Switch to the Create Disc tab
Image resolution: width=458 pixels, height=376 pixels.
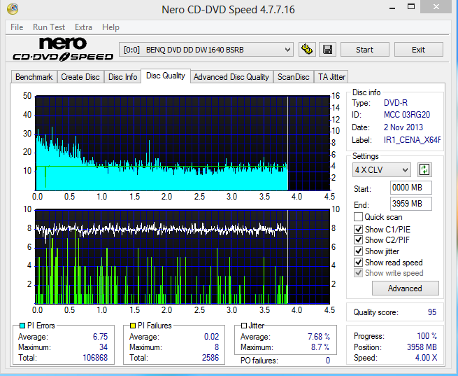pyautogui.click(x=80, y=77)
